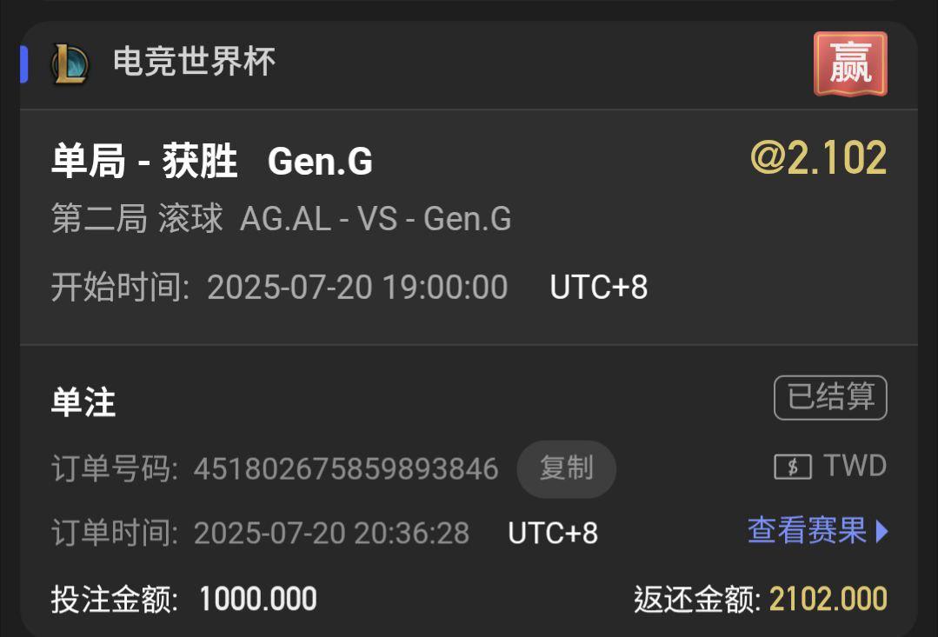Click the currency banknote icon beside TWD
This screenshot has width=938, height=637.
[x=793, y=468]
